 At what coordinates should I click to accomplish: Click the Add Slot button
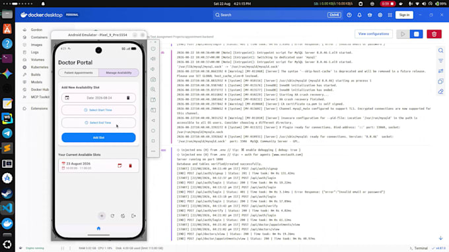(98, 138)
